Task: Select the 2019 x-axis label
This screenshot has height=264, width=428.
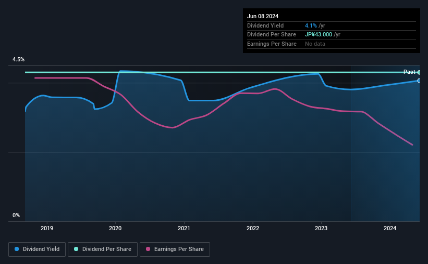Action: [x=47, y=228]
